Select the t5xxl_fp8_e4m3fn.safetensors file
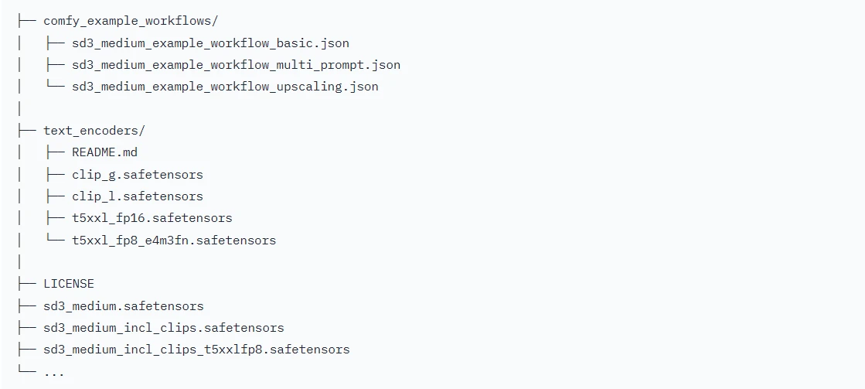This screenshot has height=389, width=865. coord(174,240)
